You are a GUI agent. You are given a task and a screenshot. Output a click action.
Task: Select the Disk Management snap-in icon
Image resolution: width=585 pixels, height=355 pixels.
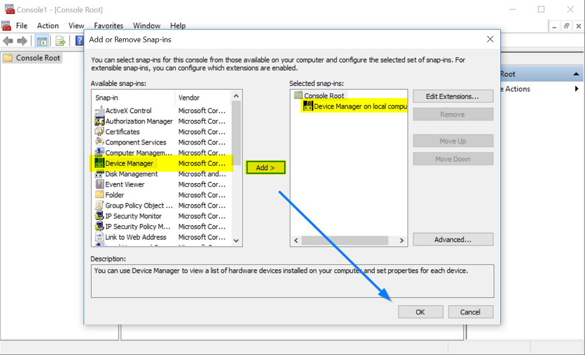(x=99, y=173)
